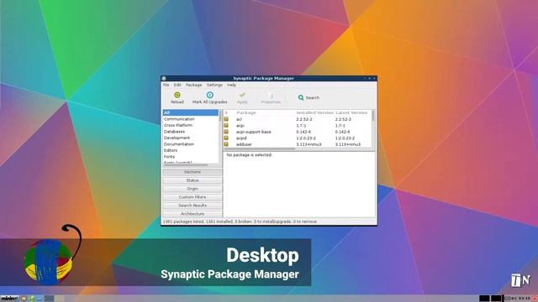Click the green taskbar launcher icon
The image size is (538, 302).
point(31,299)
